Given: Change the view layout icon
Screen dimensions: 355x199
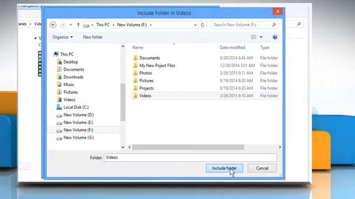Looking at the screenshot, I should pyautogui.click(x=254, y=37).
